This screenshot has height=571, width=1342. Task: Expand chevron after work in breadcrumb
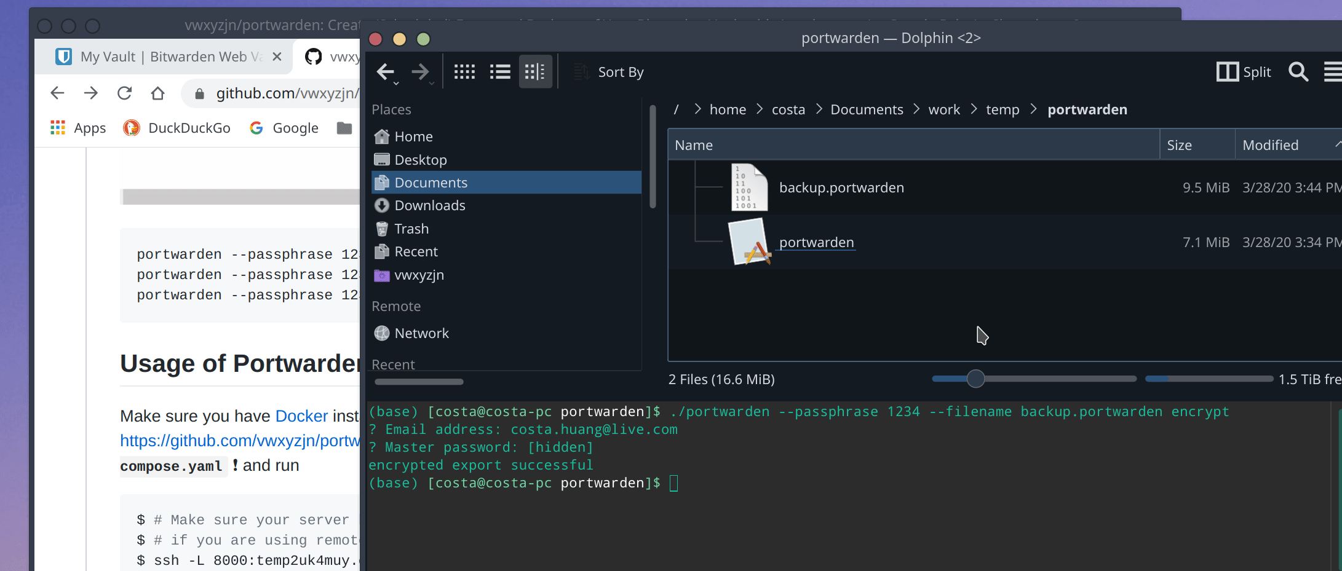pos(974,109)
